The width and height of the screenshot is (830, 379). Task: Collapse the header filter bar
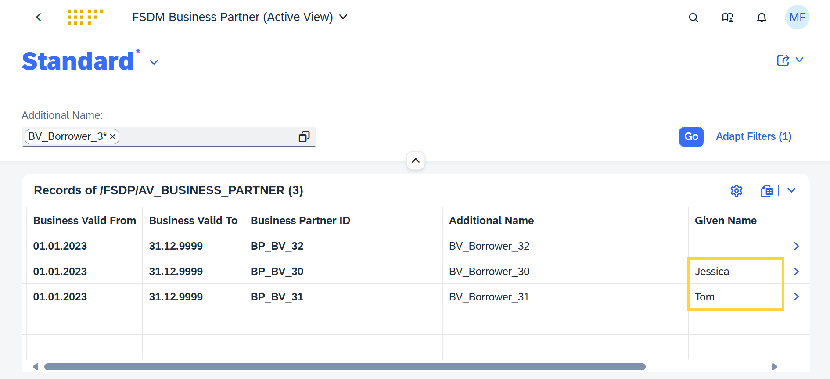[416, 161]
